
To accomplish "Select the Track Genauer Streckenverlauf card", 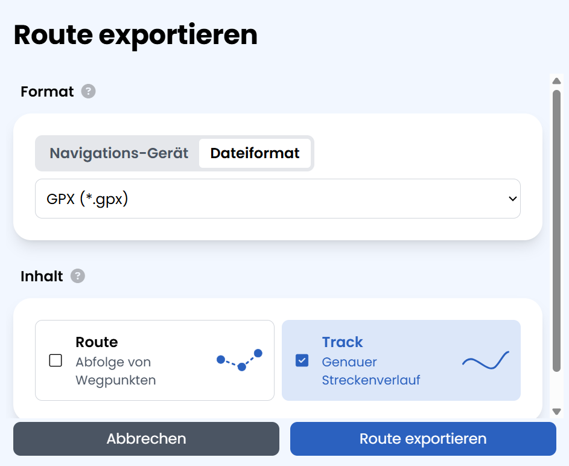I will (x=401, y=360).
